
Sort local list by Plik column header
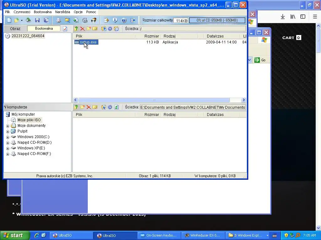[104, 115]
